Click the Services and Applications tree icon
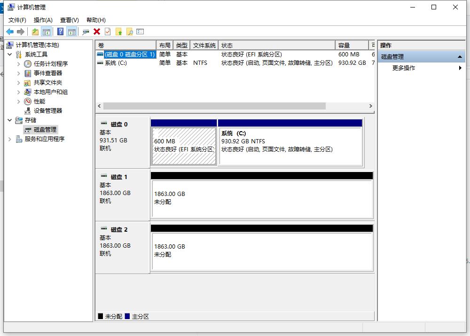 [19, 139]
